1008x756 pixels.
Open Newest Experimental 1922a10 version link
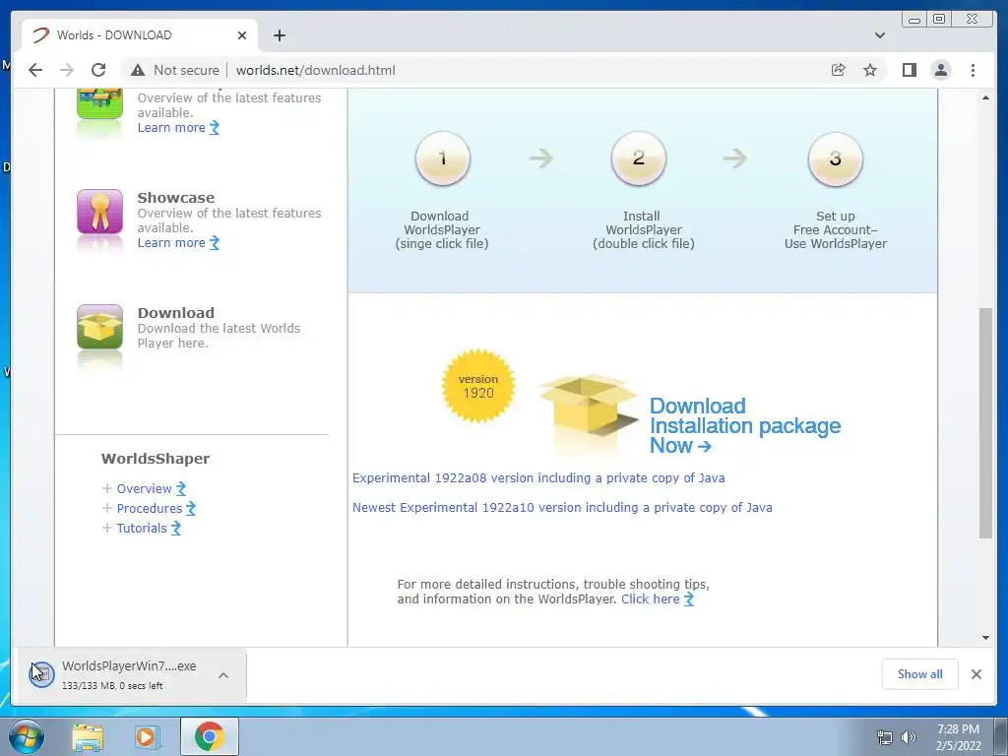pos(562,507)
